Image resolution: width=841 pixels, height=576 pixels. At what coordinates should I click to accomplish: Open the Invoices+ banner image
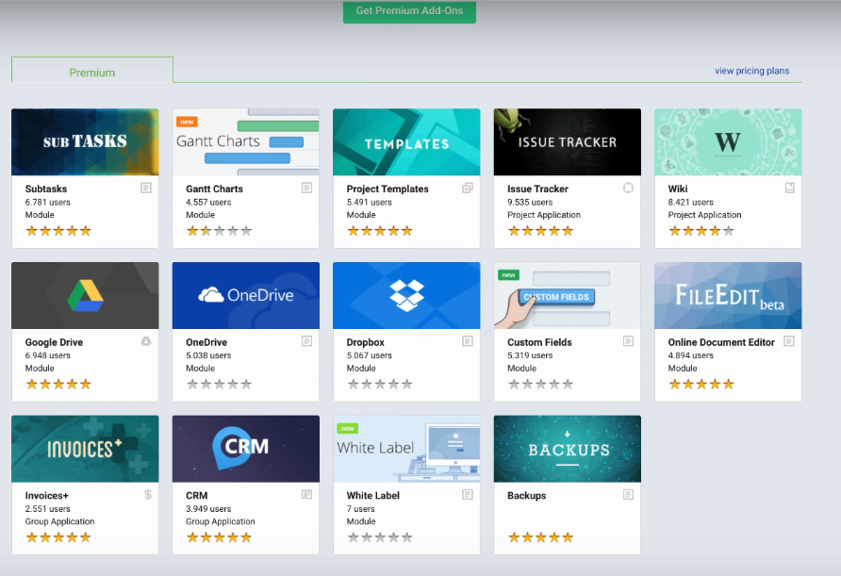pos(85,449)
